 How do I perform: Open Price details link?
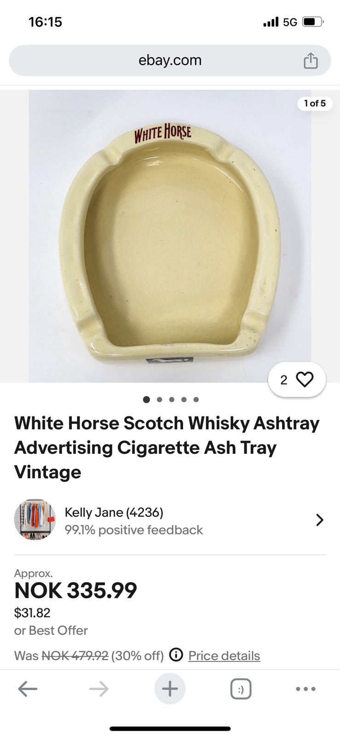224,655
